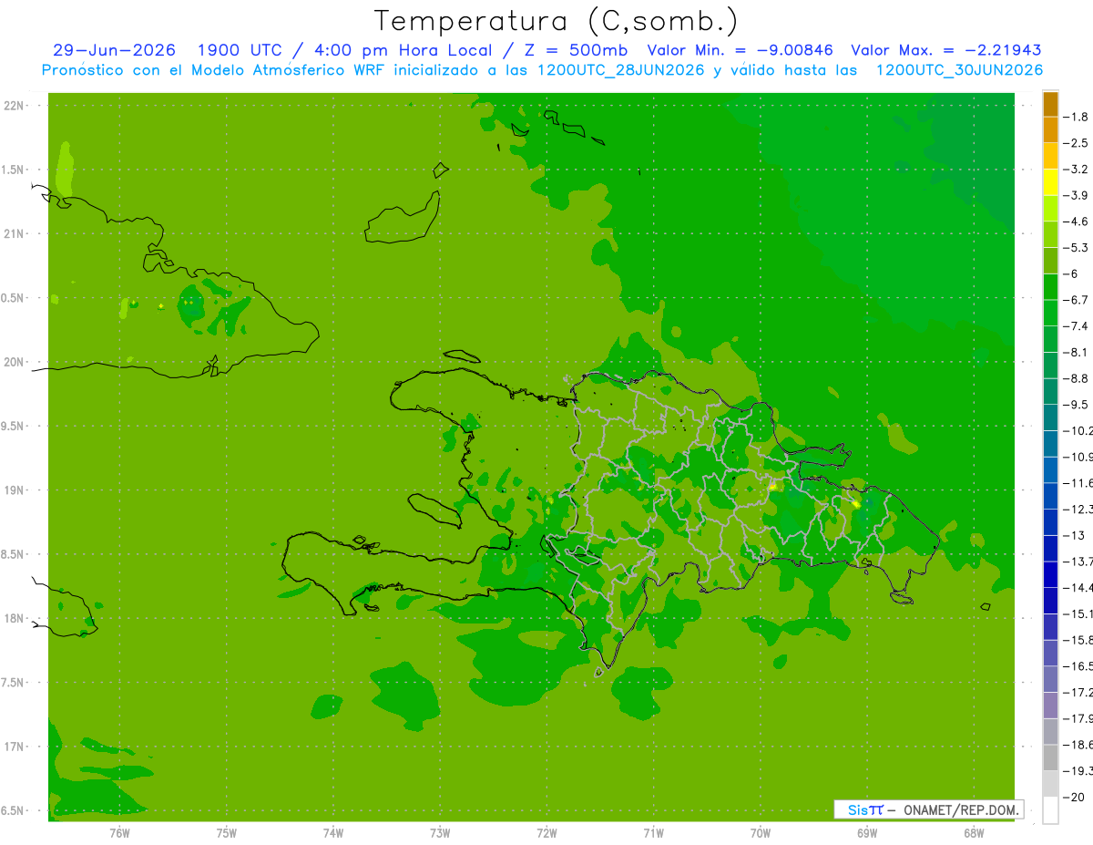Screen dimensions: 1093x845
Task: Click the '-3.2' colorbar value
Action: [x=1076, y=170]
